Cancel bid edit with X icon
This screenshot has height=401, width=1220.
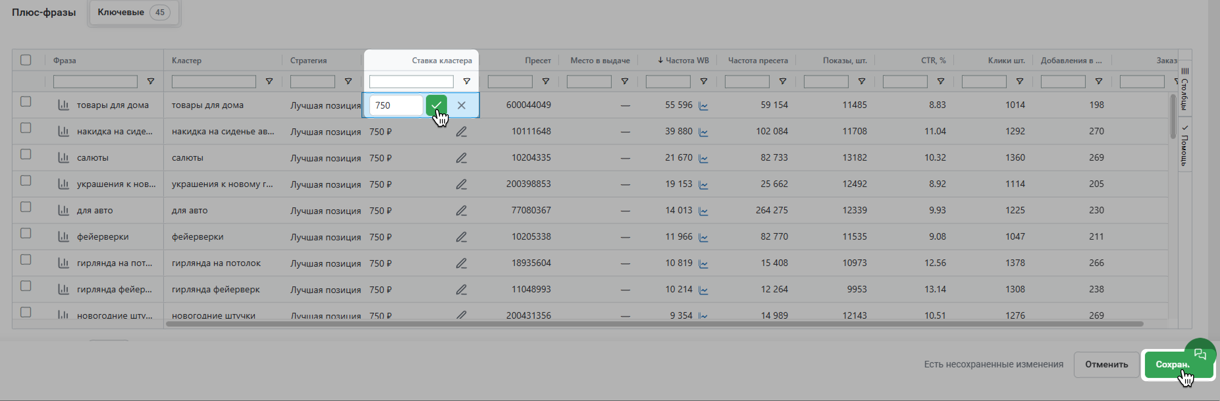click(x=461, y=105)
